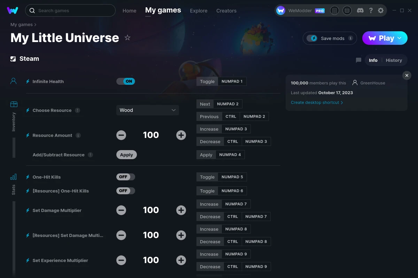This screenshot has height=278, width=418.
Task: Open the Discord icon in the title bar
Action: coord(360,10)
